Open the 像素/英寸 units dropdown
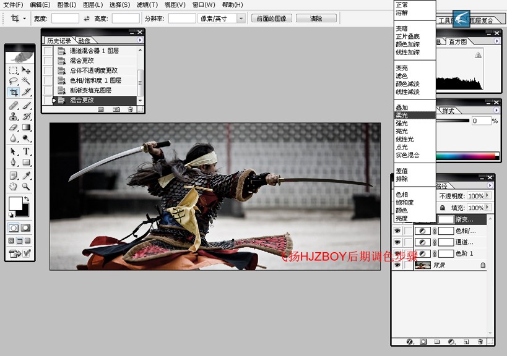 [x=241, y=19]
